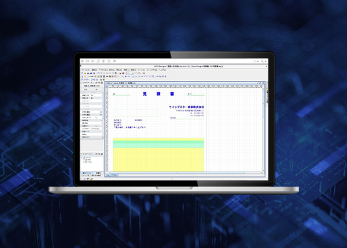Switch to the second tab below the form canvas
Viewport: 347px width, 248px height.
tap(115, 174)
